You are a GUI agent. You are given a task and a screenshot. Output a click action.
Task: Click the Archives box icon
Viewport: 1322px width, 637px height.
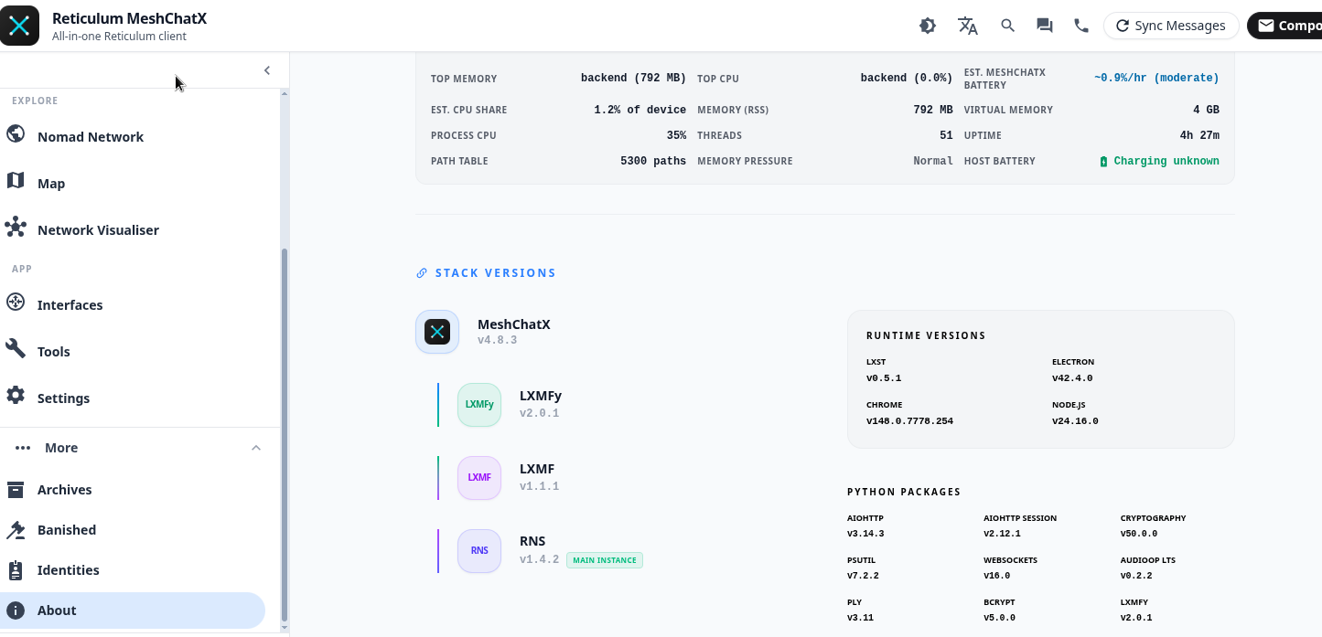point(16,490)
